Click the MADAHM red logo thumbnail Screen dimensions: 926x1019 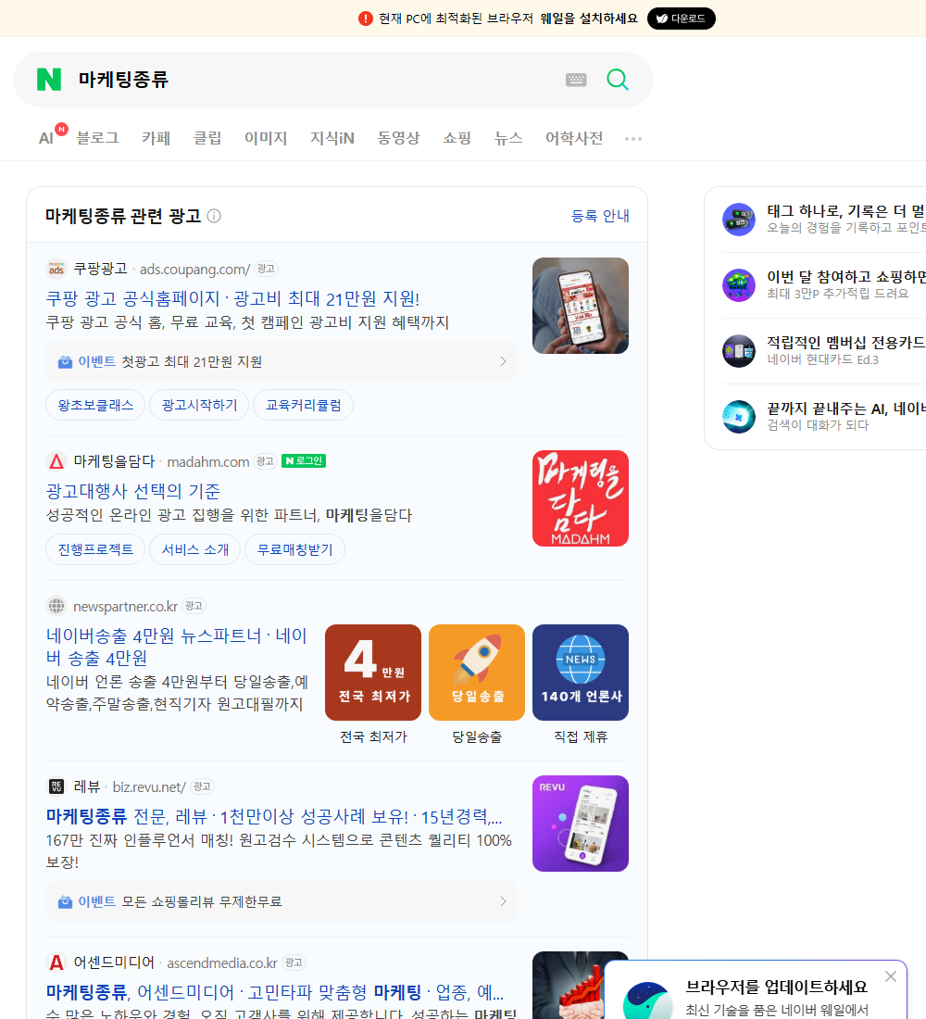click(x=581, y=498)
